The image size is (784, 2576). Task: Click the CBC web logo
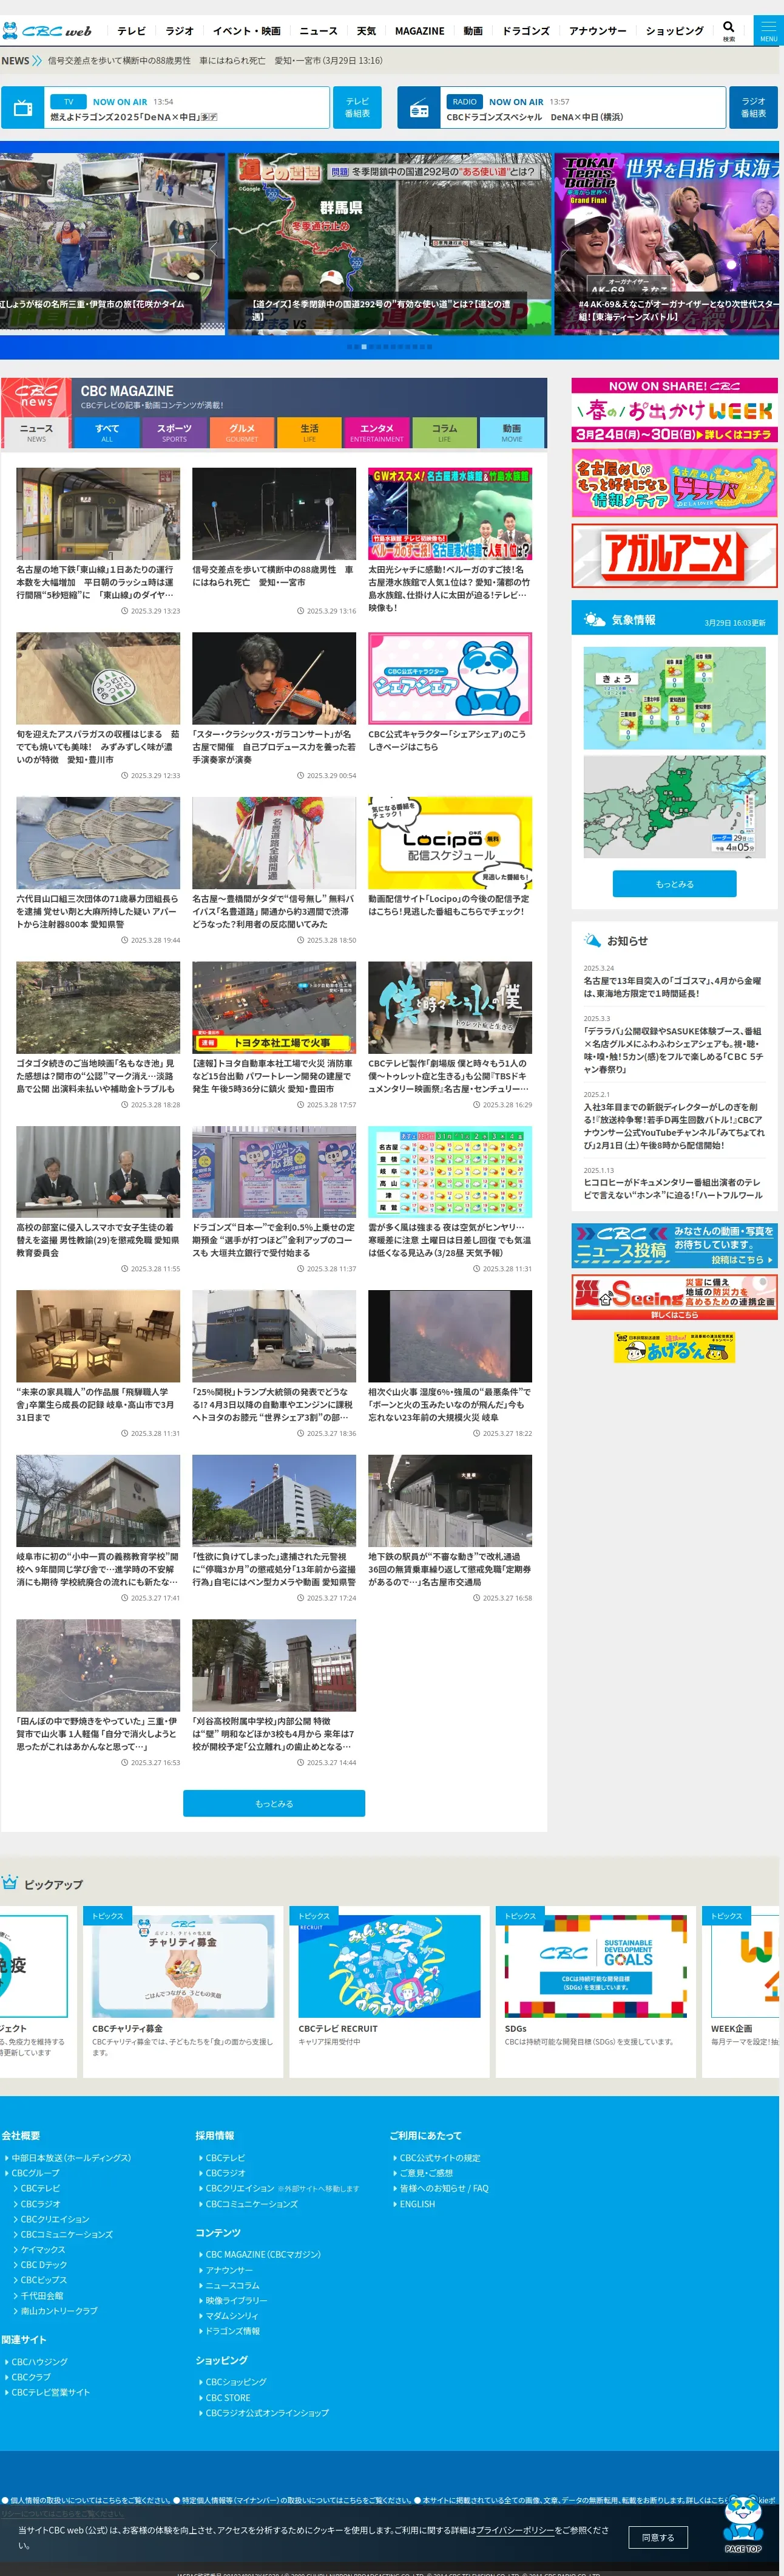pos(47,31)
